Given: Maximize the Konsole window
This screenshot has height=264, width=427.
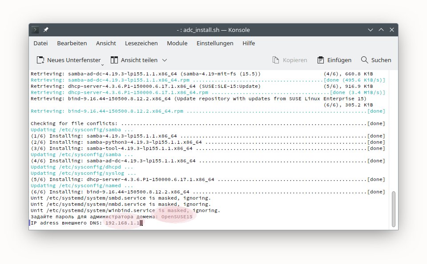Looking at the screenshot, I should pyautogui.click(x=380, y=30).
